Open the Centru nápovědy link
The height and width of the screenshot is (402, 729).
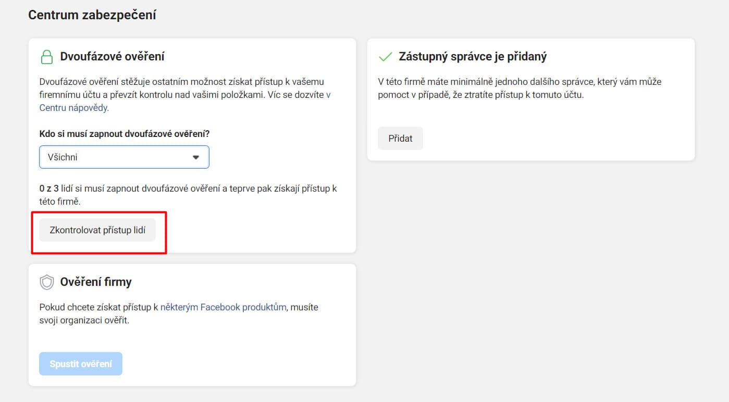point(74,108)
